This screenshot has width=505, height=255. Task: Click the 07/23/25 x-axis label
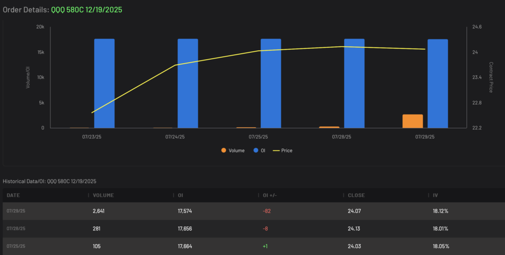tap(92, 137)
